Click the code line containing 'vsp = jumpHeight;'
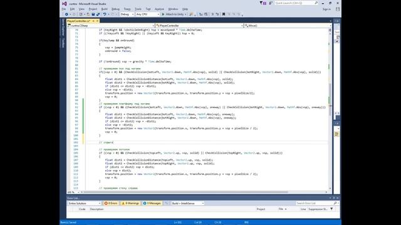Image resolution: width=401 pixels, height=225 pixels. [118, 47]
